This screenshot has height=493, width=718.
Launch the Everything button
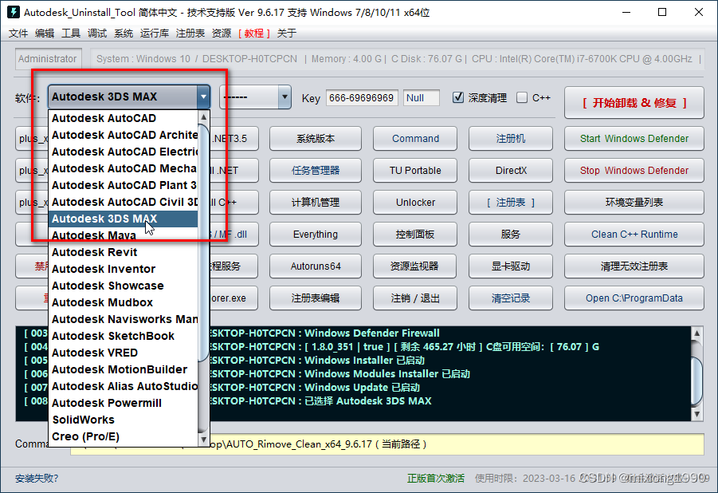(x=316, y=235)
